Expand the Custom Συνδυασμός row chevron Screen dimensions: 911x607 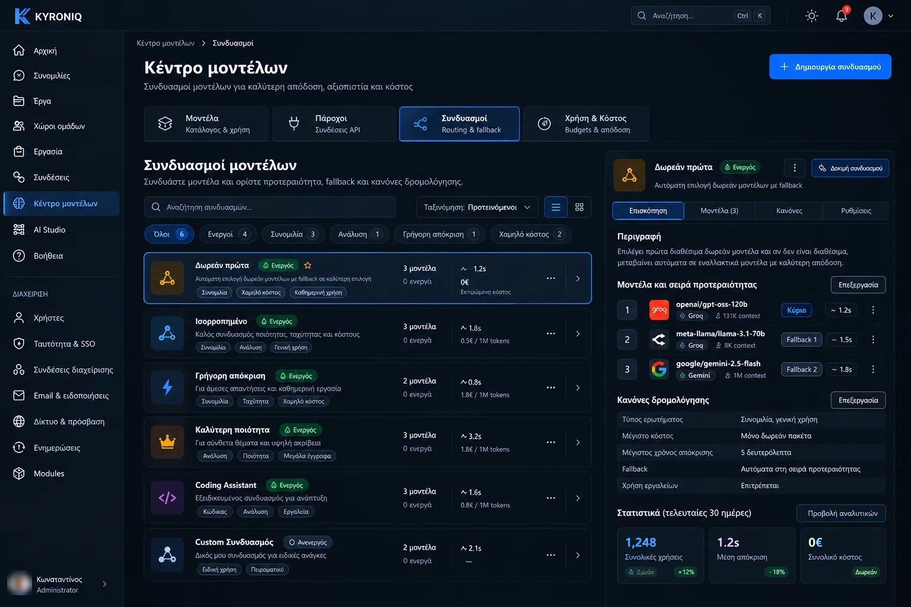(578, 555)
